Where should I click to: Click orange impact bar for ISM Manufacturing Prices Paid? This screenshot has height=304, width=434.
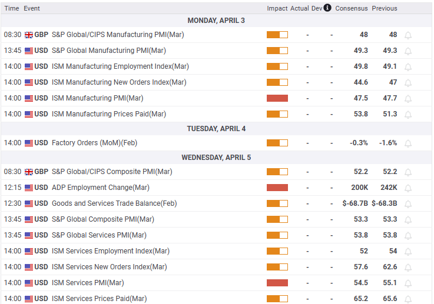pyautogui.click(x=277, y=114)
